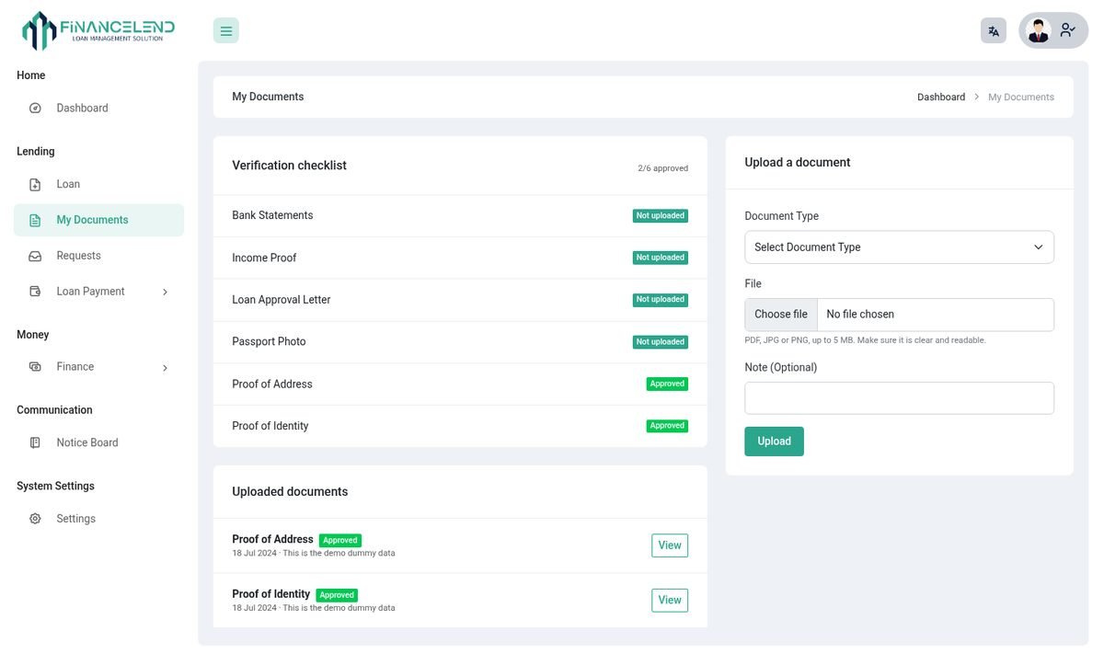Select My Documents in the sidebar
The width and height of the screenshot is (1104, 654).
[x=98, y=221]
